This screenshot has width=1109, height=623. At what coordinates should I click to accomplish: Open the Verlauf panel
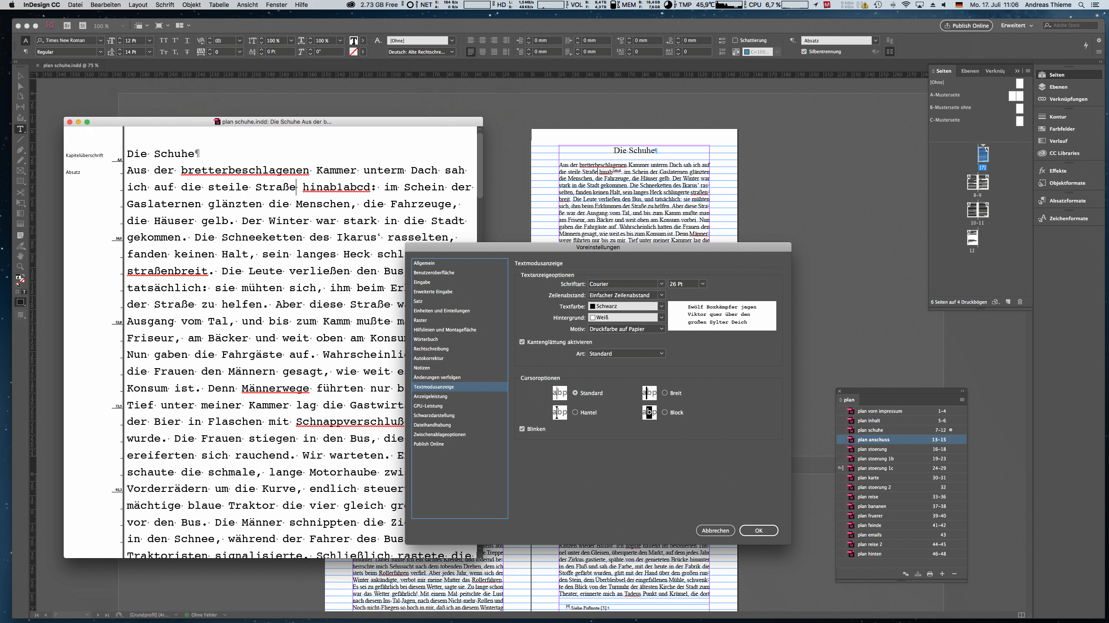(1058, 141)
